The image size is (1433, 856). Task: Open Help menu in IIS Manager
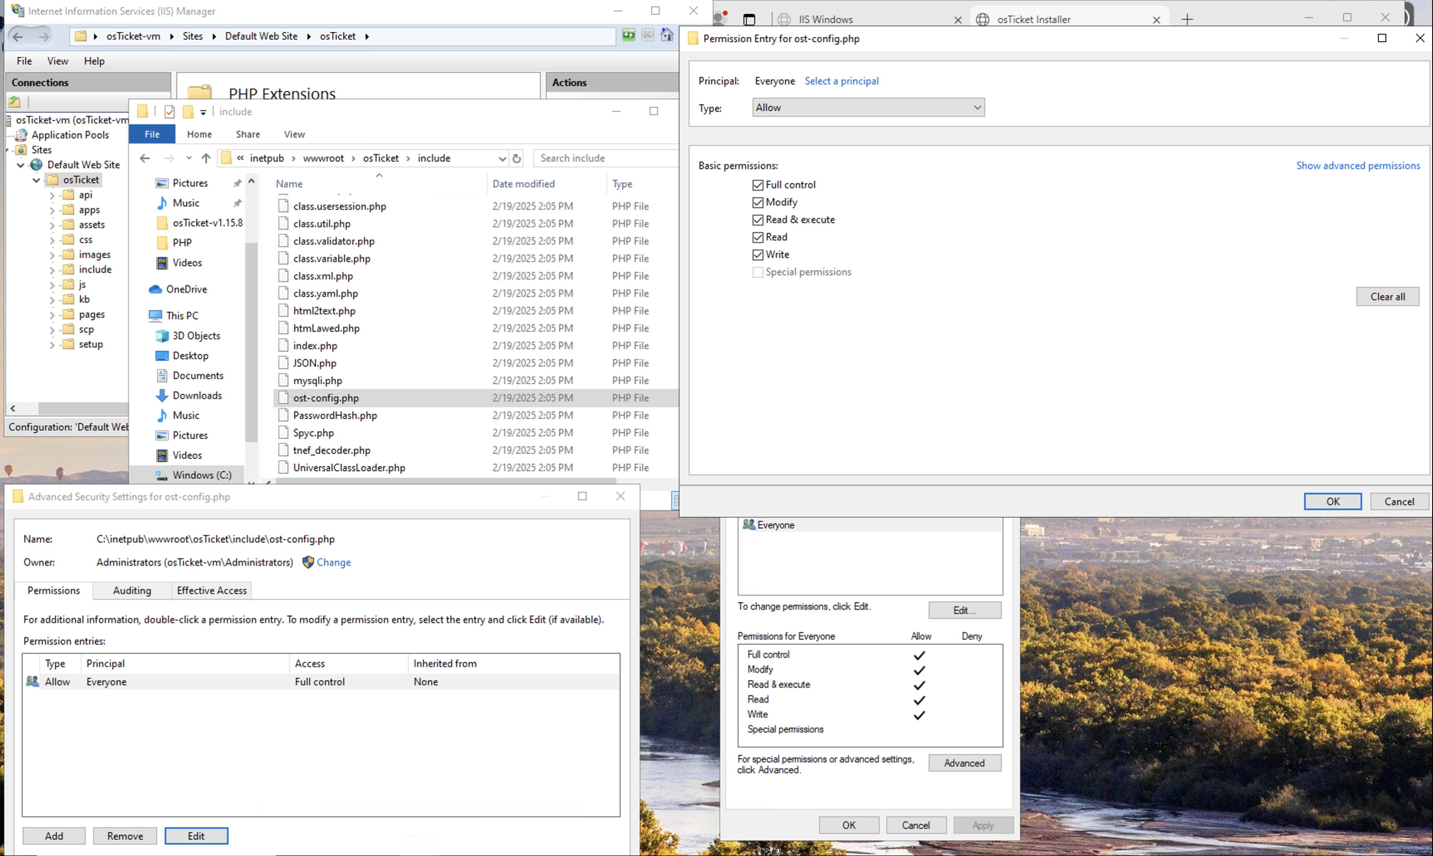94,61
